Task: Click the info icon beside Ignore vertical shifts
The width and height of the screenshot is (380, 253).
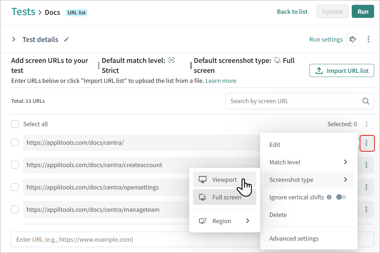Action: click(x=329, y=197)
